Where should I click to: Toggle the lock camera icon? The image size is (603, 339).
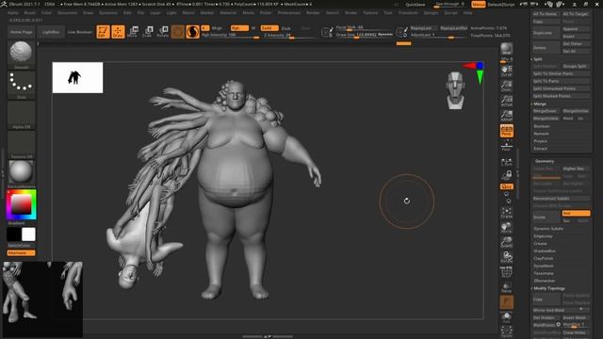click(x=507, y=175)
